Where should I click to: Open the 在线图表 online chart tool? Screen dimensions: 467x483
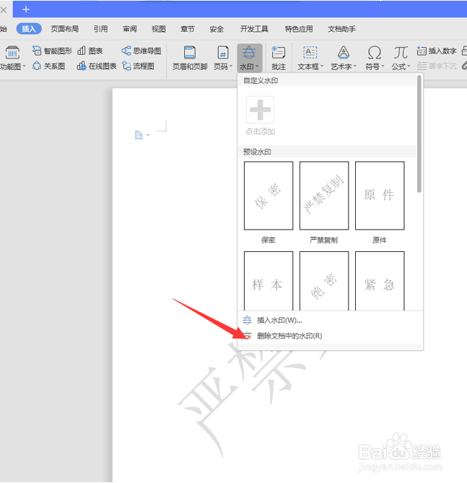[x=97, y=66]
